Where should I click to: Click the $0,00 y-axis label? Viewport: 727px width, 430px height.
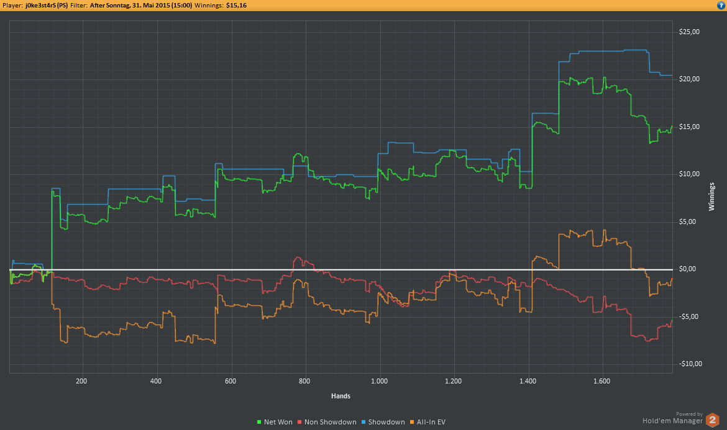688,269
